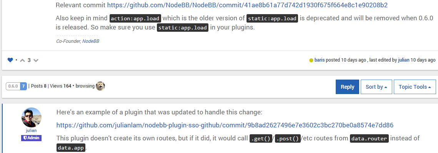Screen dimensions: 438x153
Task: Click the blue tag count badge 7
Action: 23,86
